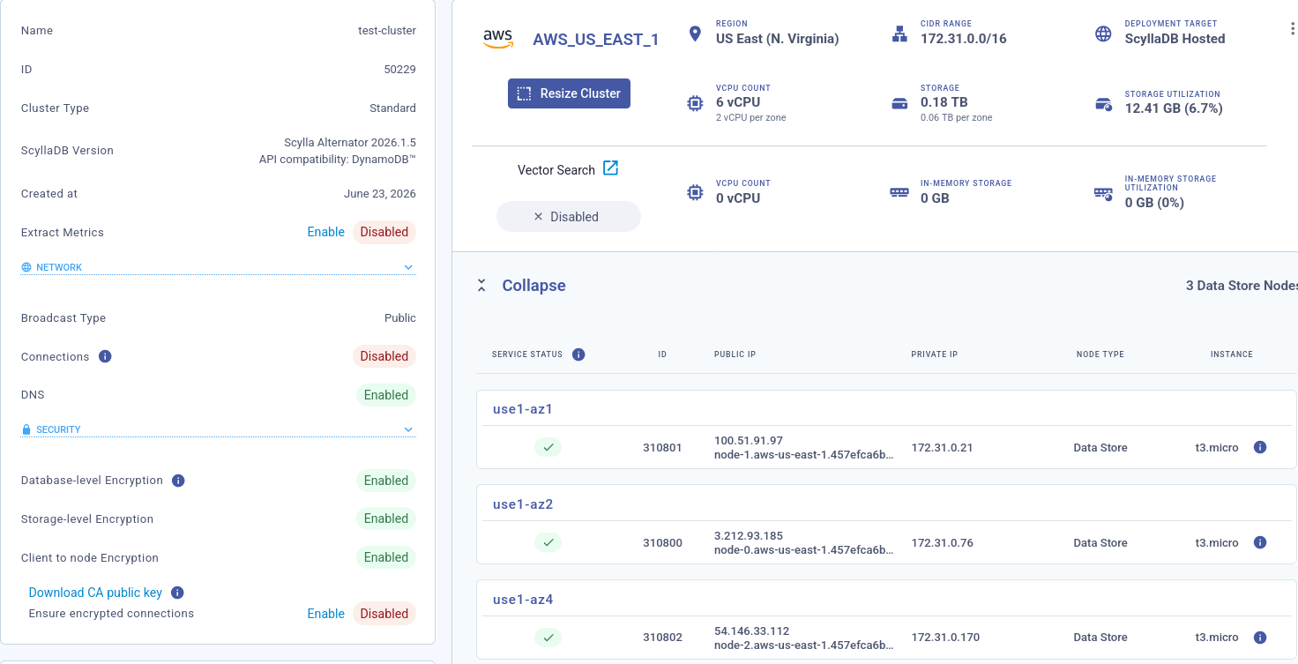Click the chip icon beside 0 vCPU
Viewport: 1298px width, 664px height.
(x=696, y=192)
